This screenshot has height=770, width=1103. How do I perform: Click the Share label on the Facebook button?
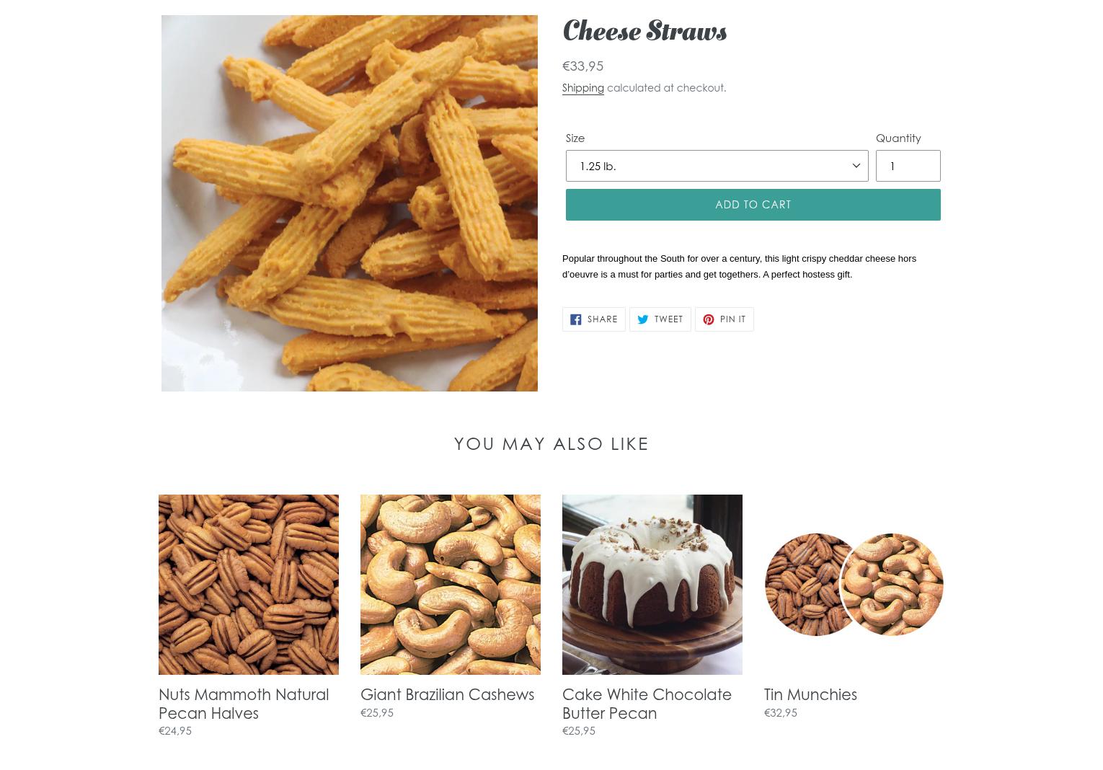pyautogui.click(x=602, y=319)
